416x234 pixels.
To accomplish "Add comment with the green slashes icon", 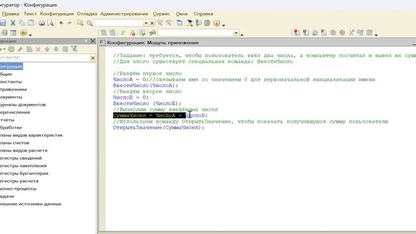I will (x=123, y=33).
